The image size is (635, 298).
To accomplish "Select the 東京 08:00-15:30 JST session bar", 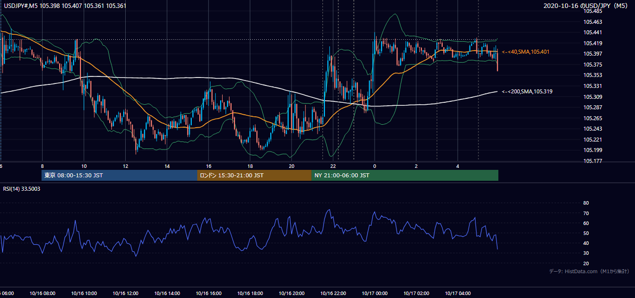I will coord(119,175).
